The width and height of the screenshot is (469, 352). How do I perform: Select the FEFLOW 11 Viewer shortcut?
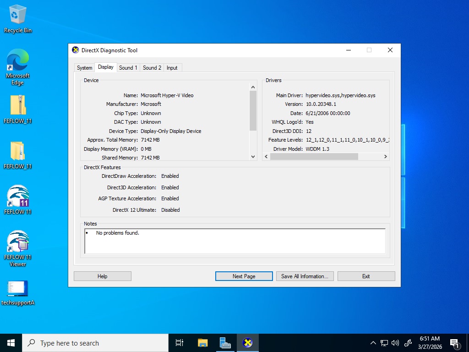(x=18, y=247)
